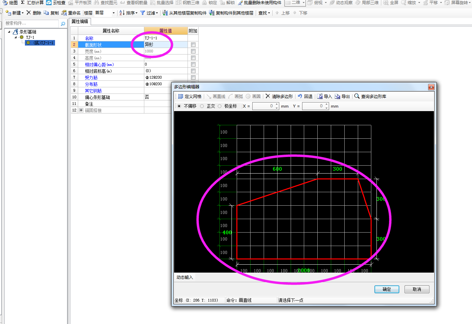Click the 搜索构件 search box

coord(32,23)
